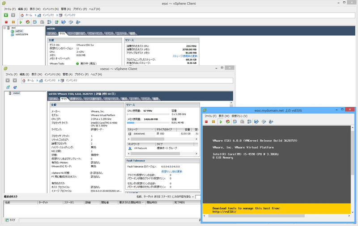This screenshot has height=226, width=358.
Task: Switch to サマリ tab in esxi window
Action: [x=62, y=33]
